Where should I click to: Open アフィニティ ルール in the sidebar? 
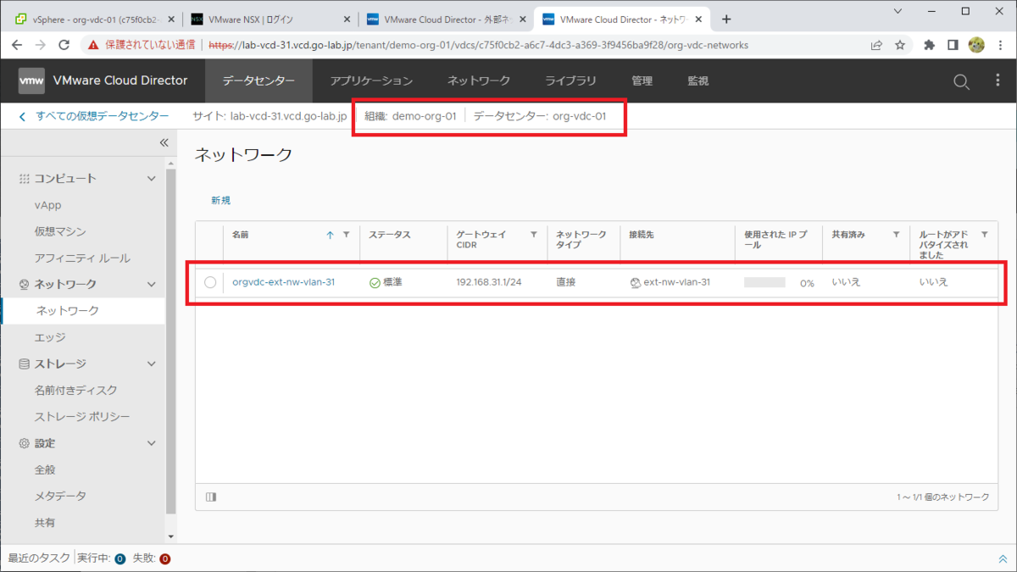click(x=83, y=258)
